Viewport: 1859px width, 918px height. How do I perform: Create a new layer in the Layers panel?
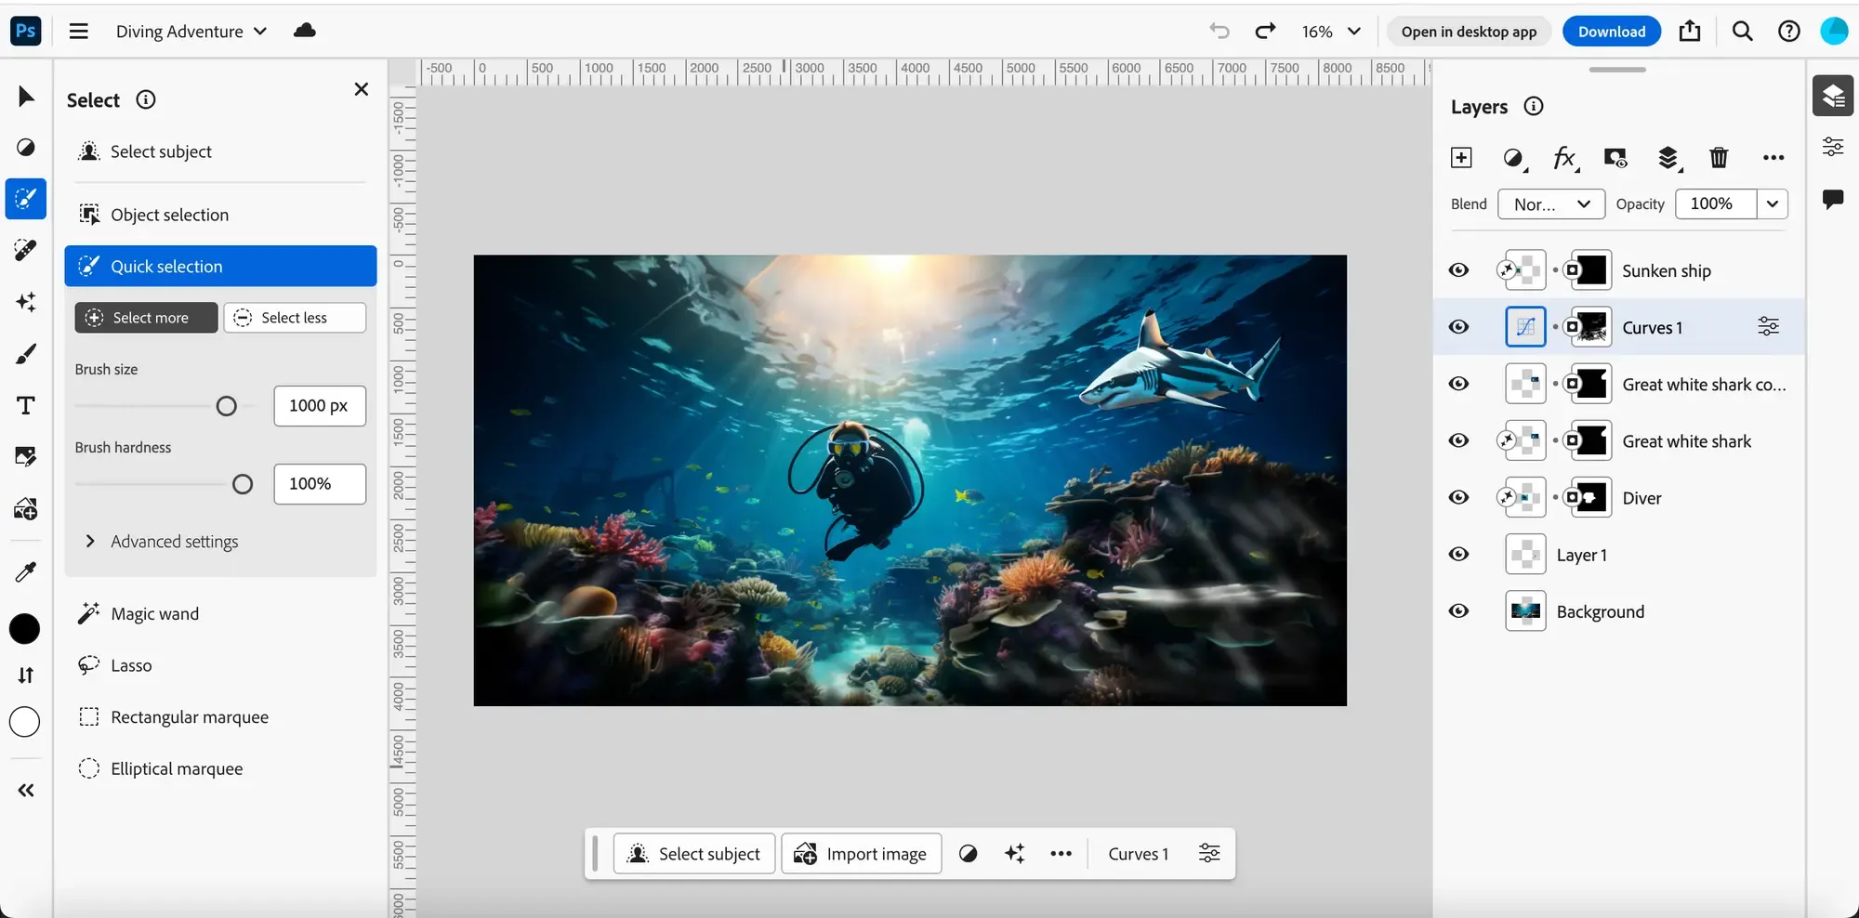click(x=1461, y=157)
